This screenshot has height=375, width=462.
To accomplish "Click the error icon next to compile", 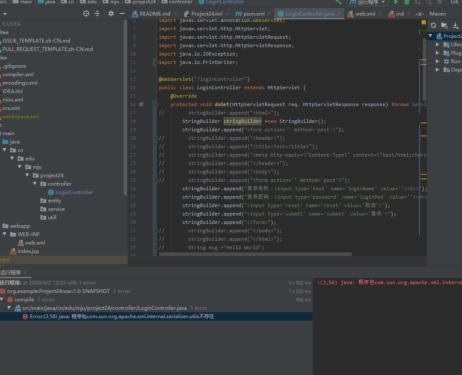I will (x=10, y=300).
